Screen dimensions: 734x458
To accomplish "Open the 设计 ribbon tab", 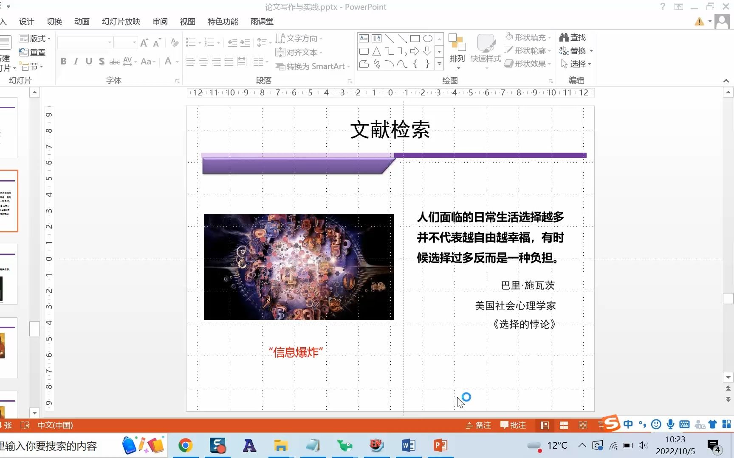I will click(x=26, y=22).
